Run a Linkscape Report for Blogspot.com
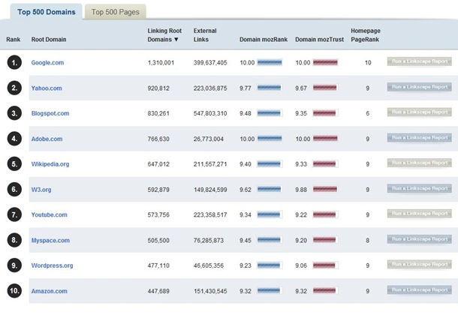Screen dimensions: 458x315 (x=420, y=112)
